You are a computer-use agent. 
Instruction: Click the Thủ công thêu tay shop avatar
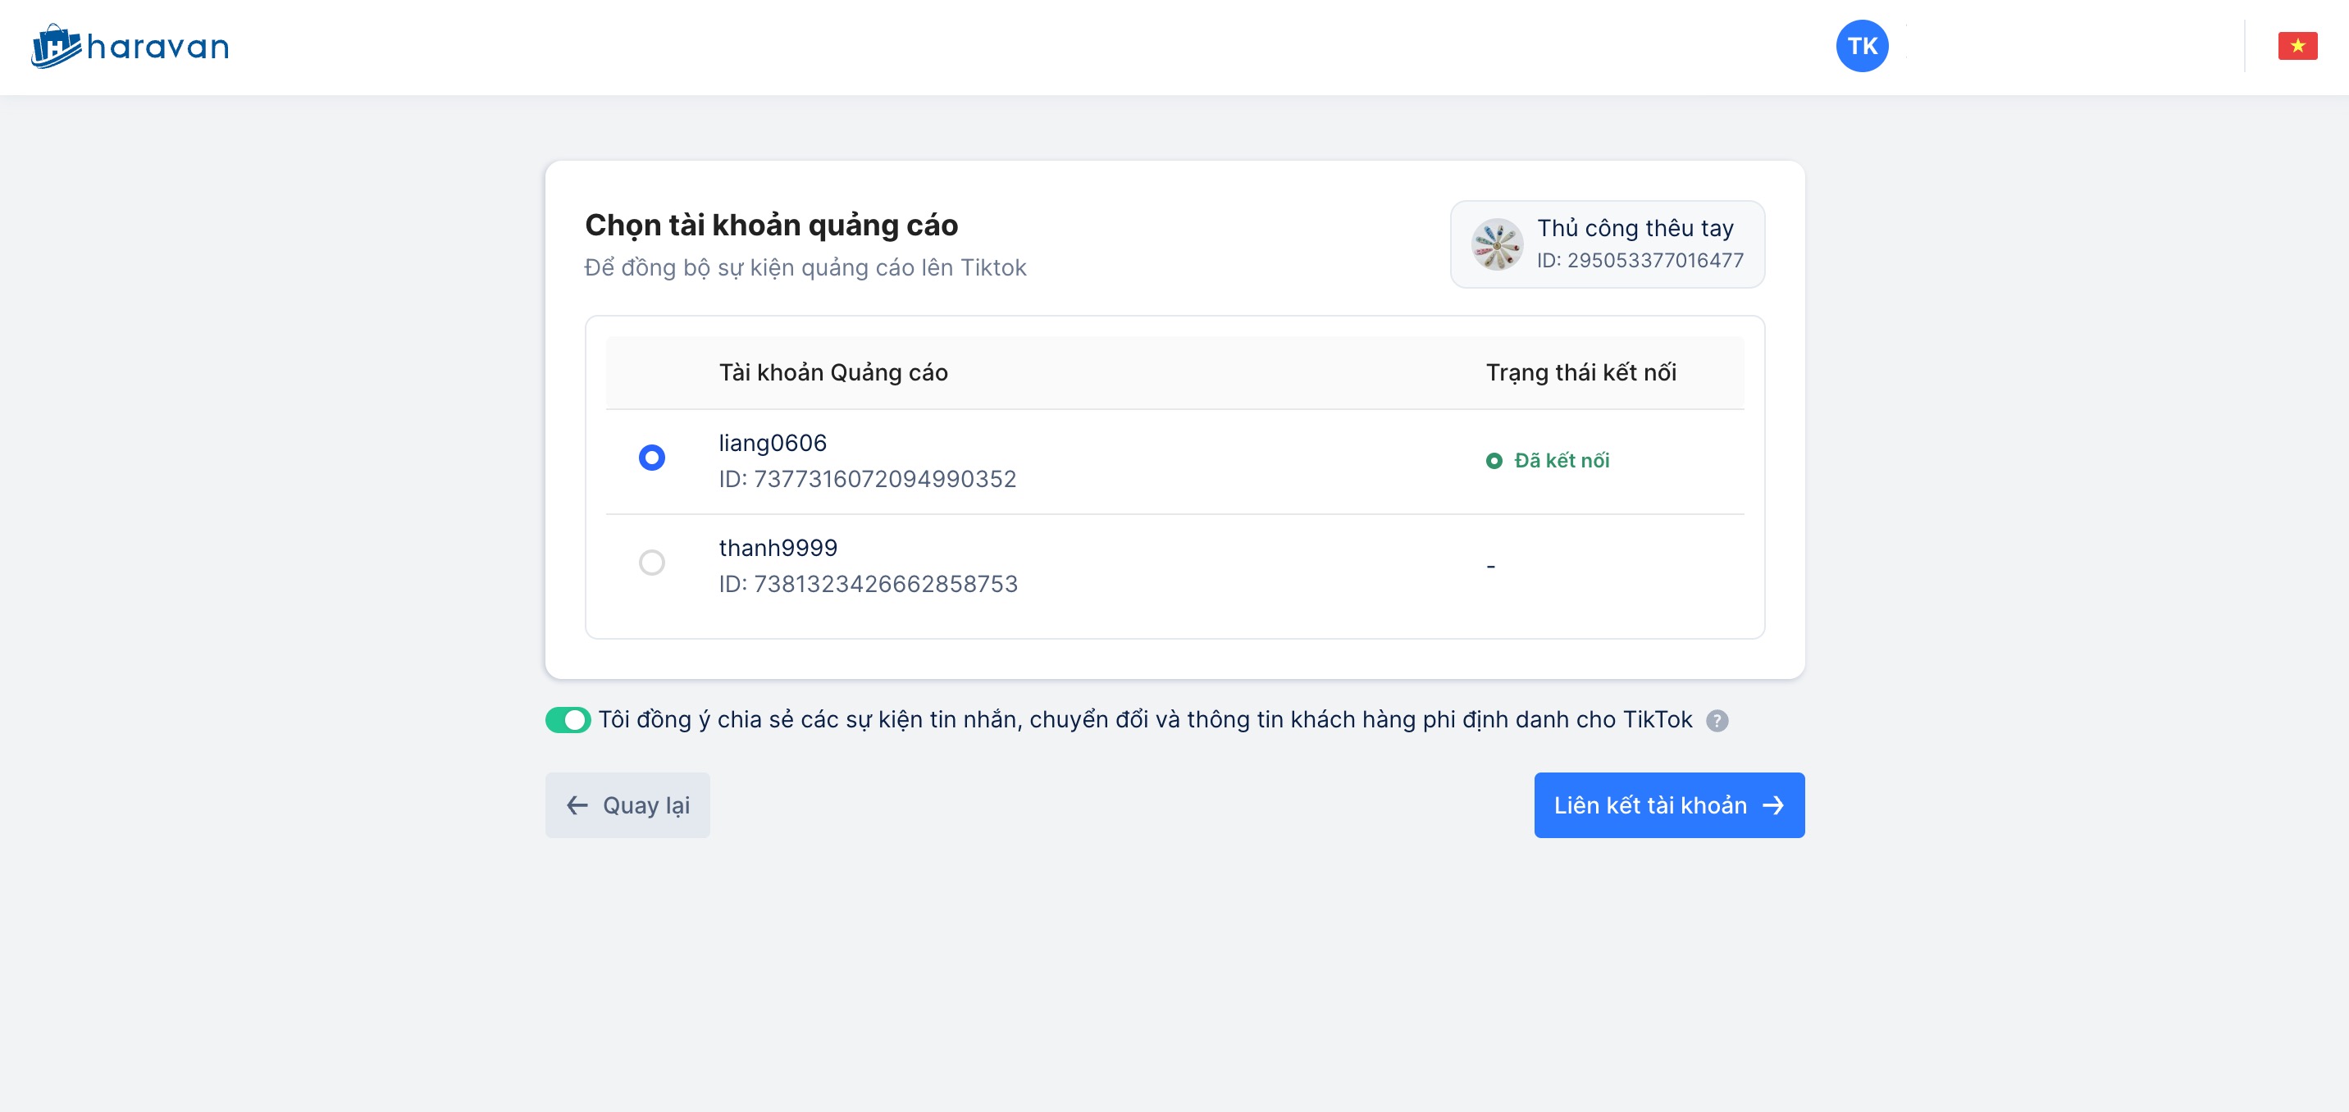coord(1496,244)
